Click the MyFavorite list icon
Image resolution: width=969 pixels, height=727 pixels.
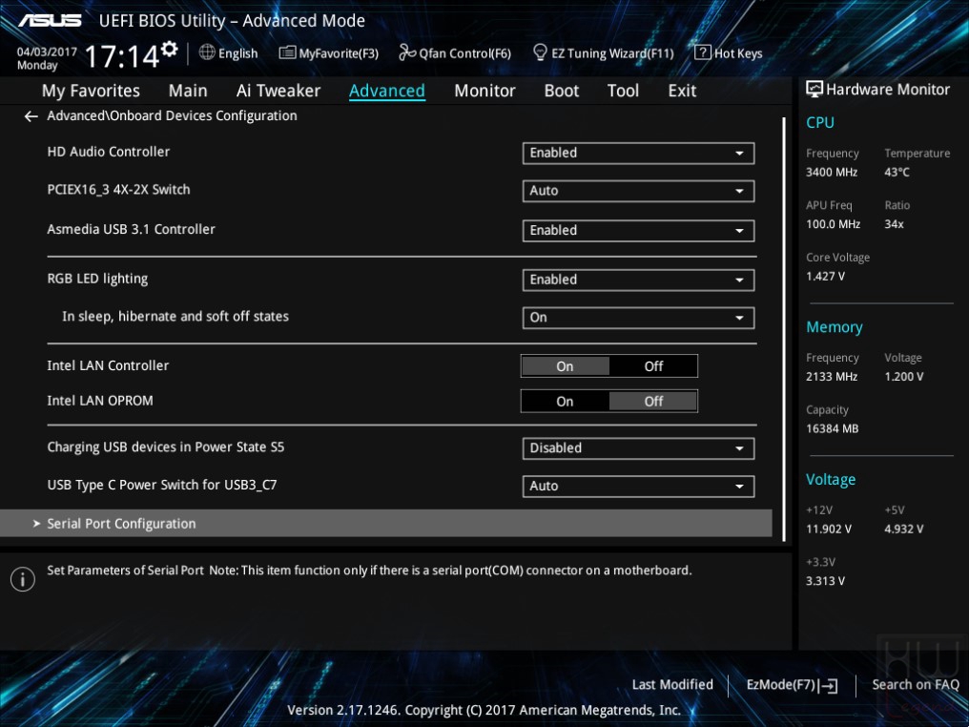point(287,52)
